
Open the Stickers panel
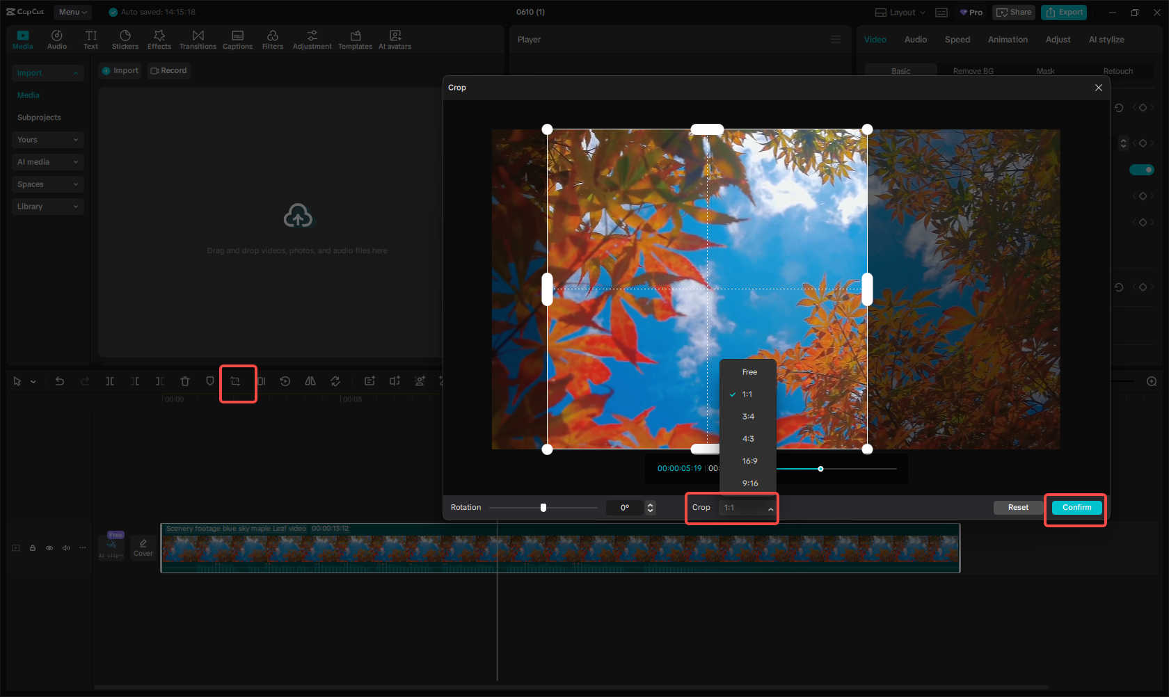point(125,38)
